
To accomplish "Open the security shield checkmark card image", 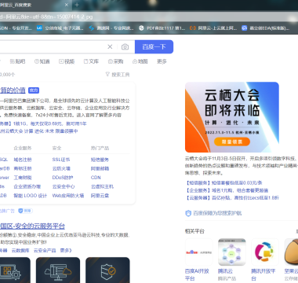I will tap(107, 270).
